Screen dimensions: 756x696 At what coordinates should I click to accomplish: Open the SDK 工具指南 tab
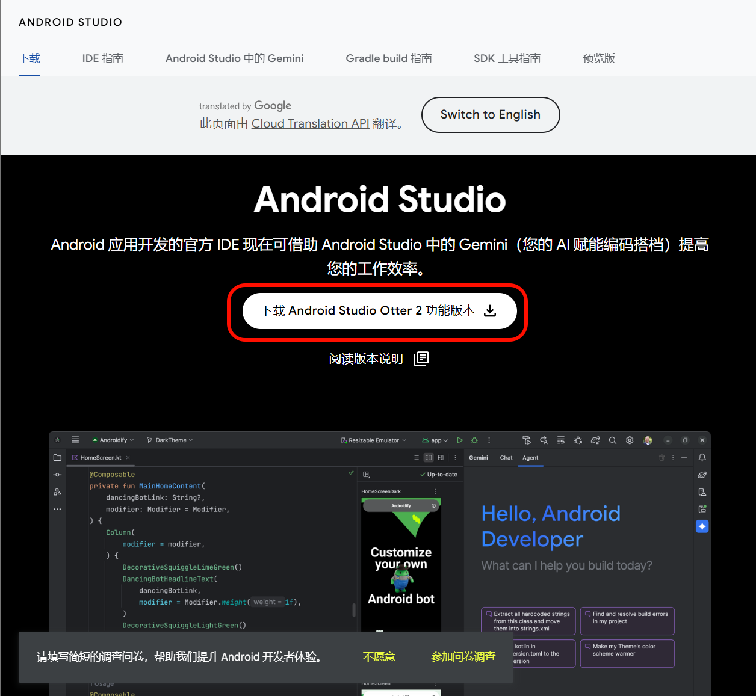coord(507,58)
